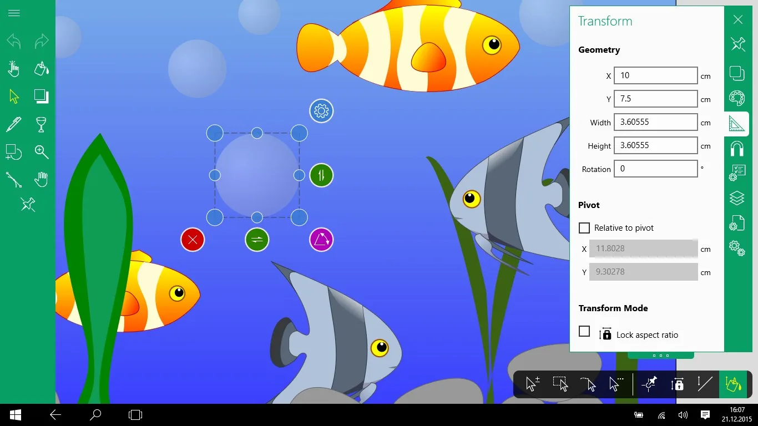Enable Relative to pivot checkbox

pos(584,228)
